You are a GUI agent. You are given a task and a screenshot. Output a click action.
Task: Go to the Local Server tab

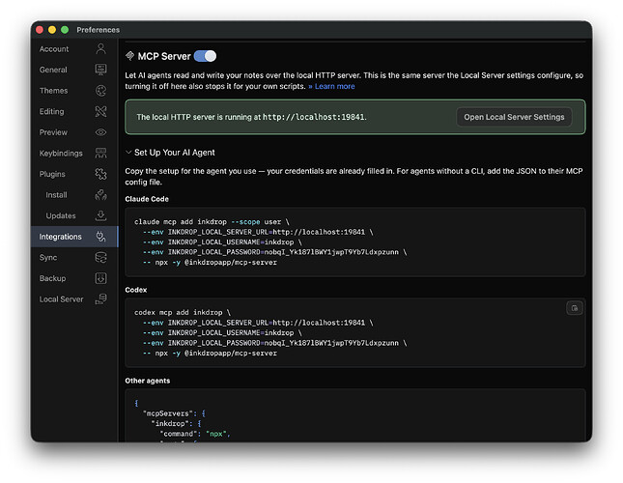74,299
